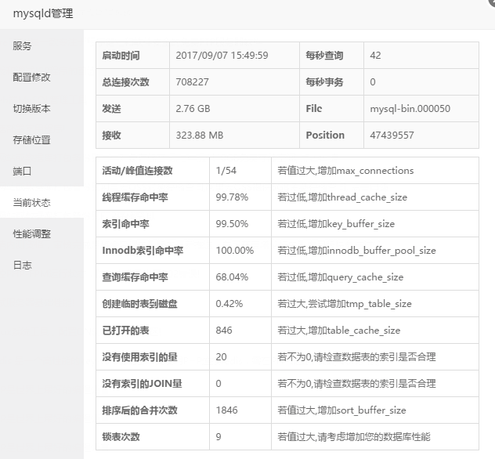Click the sort merge count 1846
Screen dimensions: 495x459
click(x=226, y=410)
